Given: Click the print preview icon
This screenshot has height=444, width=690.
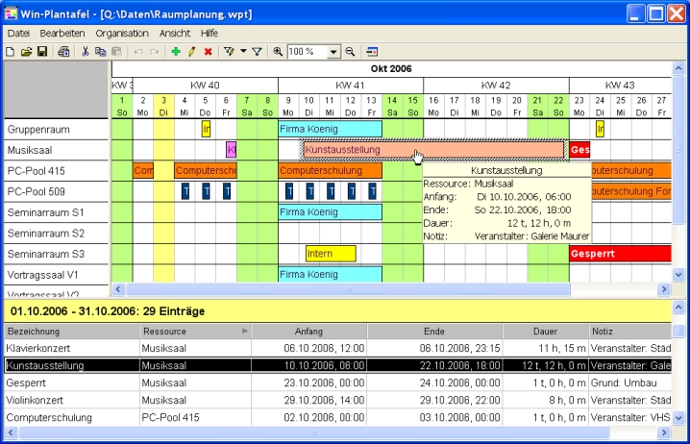Looking at the screenshot, I should point(63,51).
